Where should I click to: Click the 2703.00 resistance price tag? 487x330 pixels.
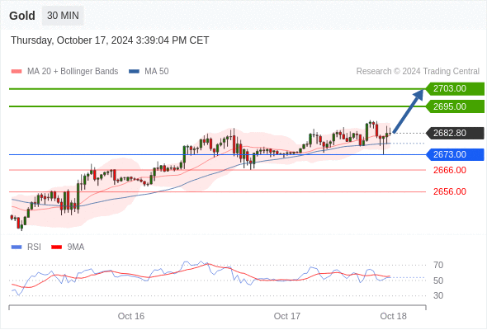click(455, 89)
